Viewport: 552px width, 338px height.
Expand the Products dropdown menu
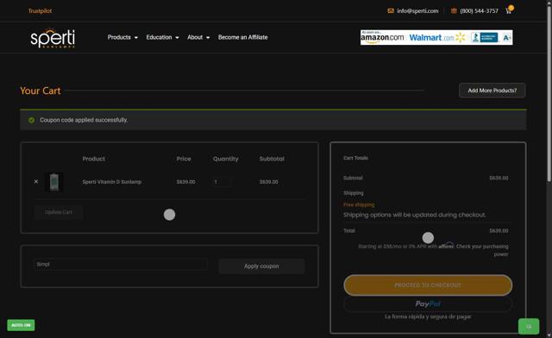[x=122, y=37]
